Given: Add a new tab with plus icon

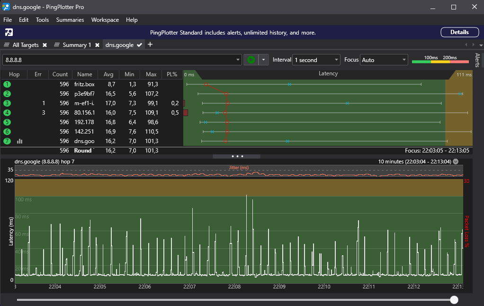Looking at the screenshot, I should click(150, 45).
